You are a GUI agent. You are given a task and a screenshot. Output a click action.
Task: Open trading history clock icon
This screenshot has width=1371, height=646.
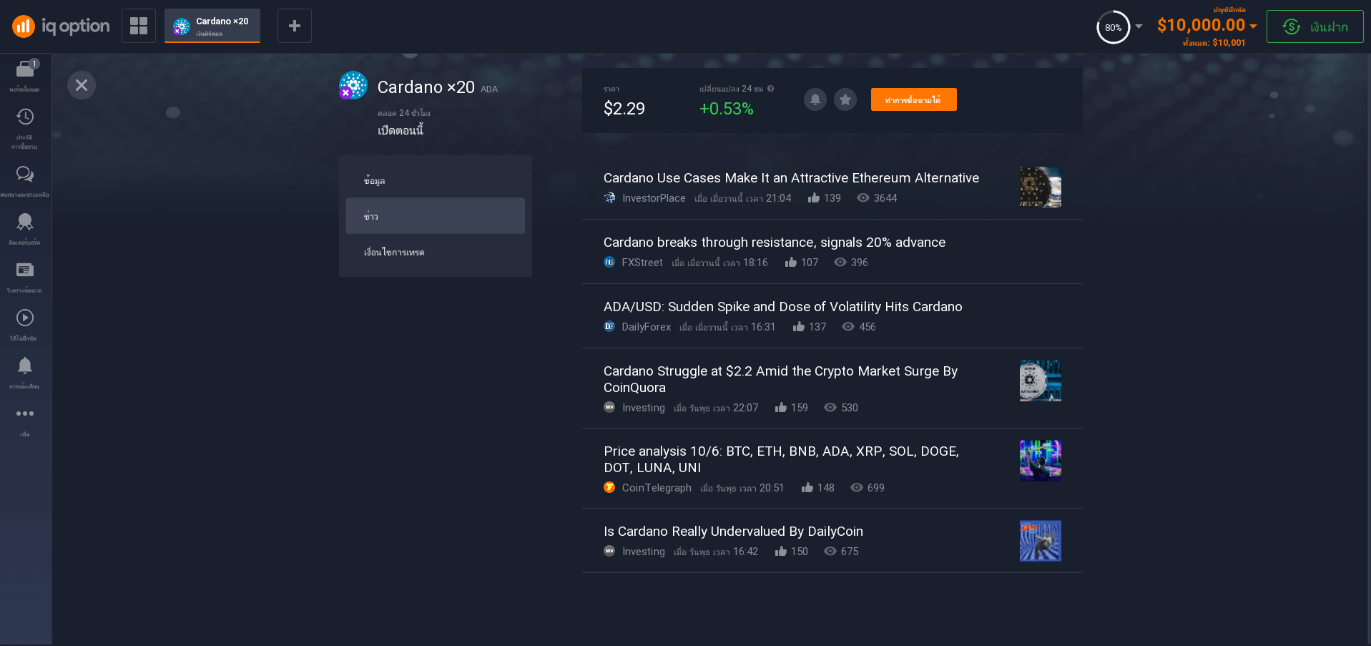pyautogui.click(x=25, y=118)
